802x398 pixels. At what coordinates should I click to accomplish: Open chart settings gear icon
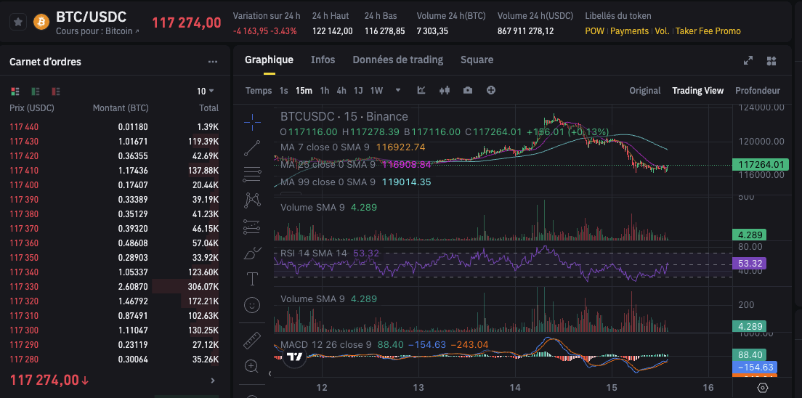(x=763, y=387)
